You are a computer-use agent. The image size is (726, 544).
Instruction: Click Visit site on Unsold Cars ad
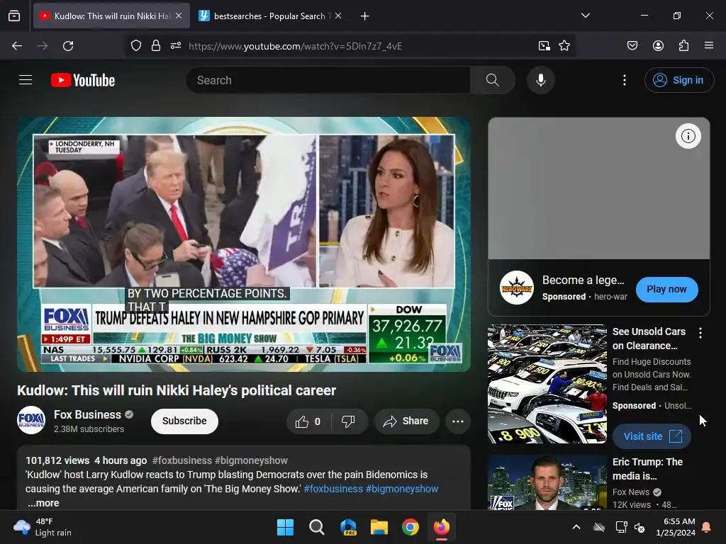[x=652, y=436]
